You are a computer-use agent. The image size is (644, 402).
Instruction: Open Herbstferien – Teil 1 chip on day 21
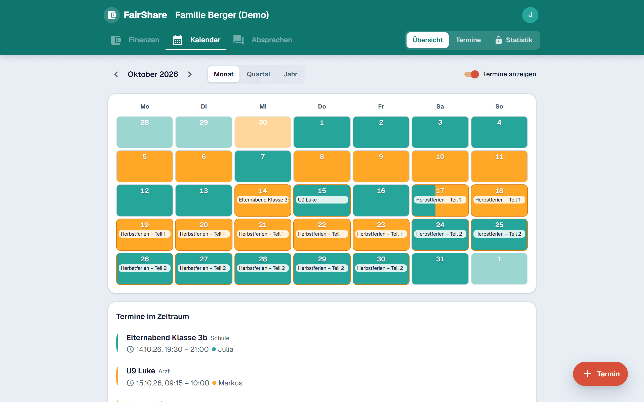[263, 234]
